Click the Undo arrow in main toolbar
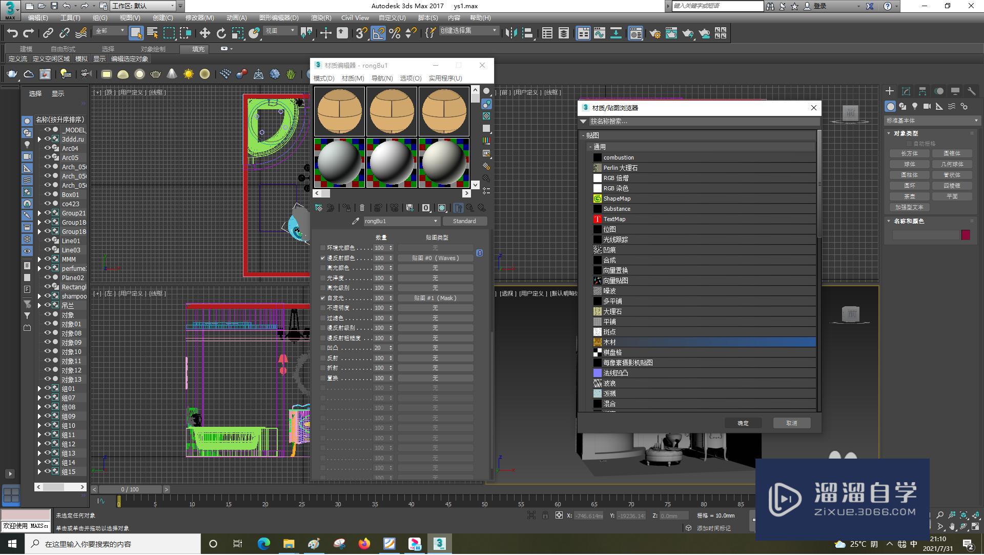This screenshot has width=984, height=555. pyautogui.click(x=12, y=33)
